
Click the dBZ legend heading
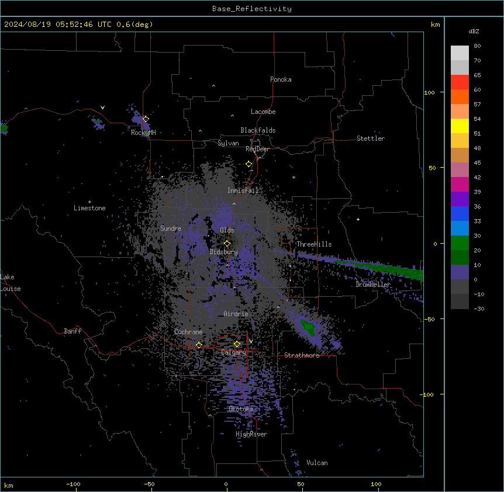(x=474, y=31)
